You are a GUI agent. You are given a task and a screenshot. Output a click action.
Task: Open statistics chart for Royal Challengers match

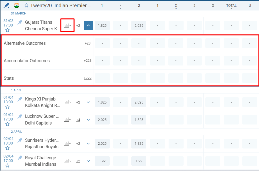click(67, 161)
